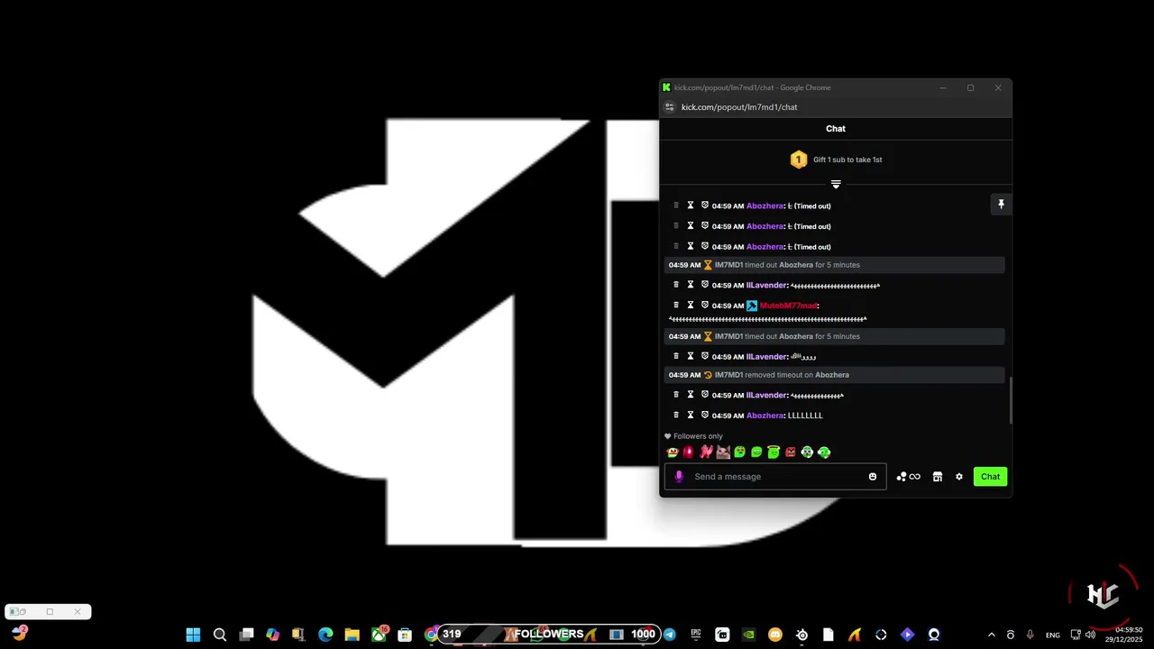This screenshot has height=649, width=1154.
Task: Click the shield ban icon on MutebM77mad's message
Action: click(x=705, y=306)
